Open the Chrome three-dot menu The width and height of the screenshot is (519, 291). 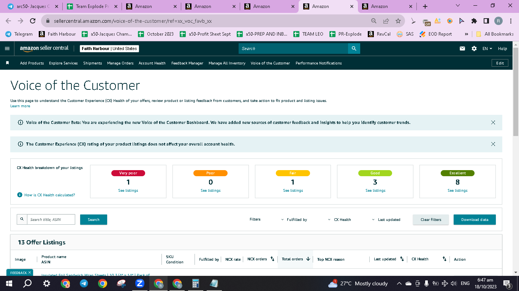[x=510, y=21]
